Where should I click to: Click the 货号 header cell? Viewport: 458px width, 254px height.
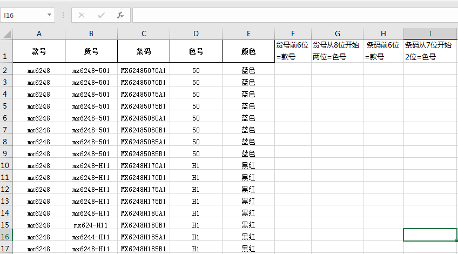91,51
